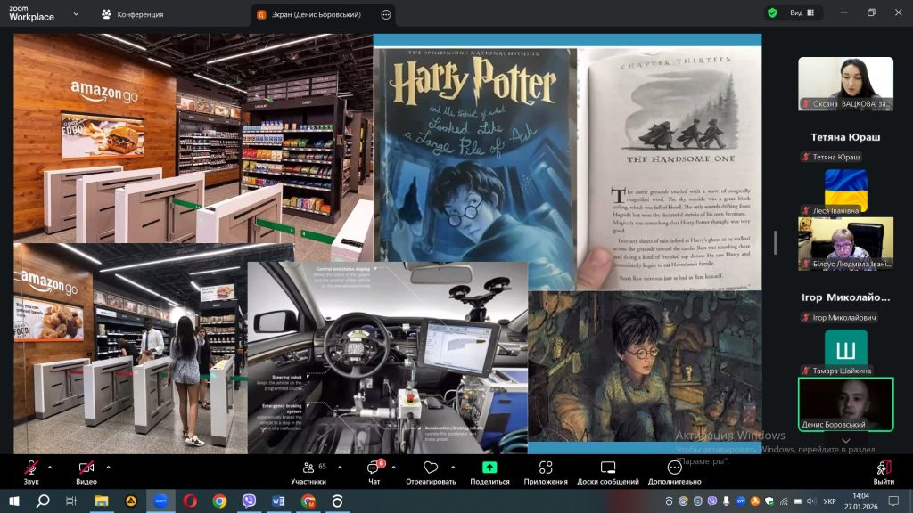Open the Zoom Workplace dropdown chevron
This screenshot has height=513, width=913.
pyautogui.click(x=75, y=14)
